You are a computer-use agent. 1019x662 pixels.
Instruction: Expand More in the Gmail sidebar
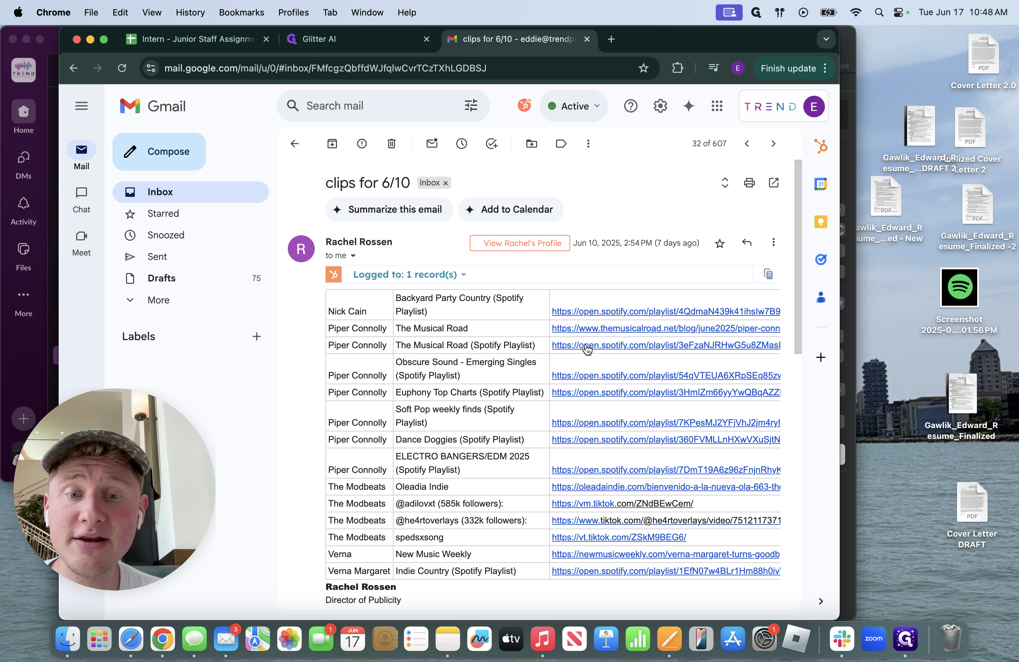coord(158,300)
